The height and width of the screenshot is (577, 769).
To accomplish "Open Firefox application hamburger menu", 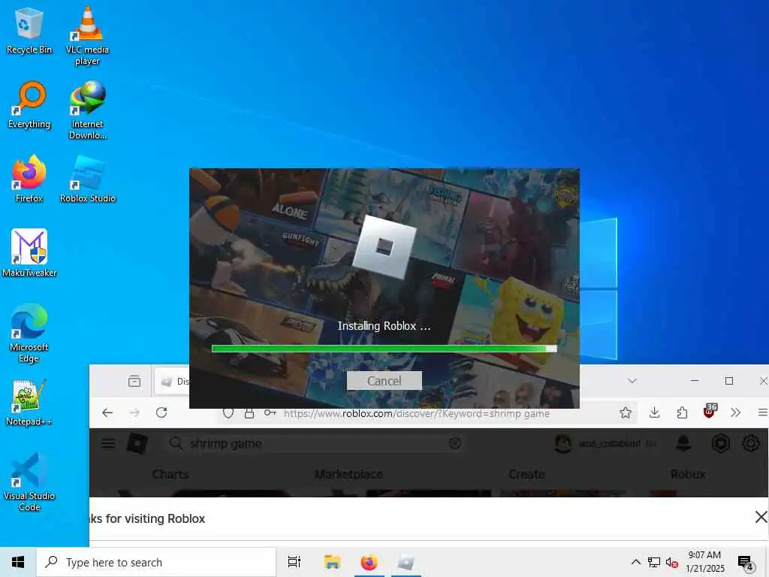I will tap(763, 412).
